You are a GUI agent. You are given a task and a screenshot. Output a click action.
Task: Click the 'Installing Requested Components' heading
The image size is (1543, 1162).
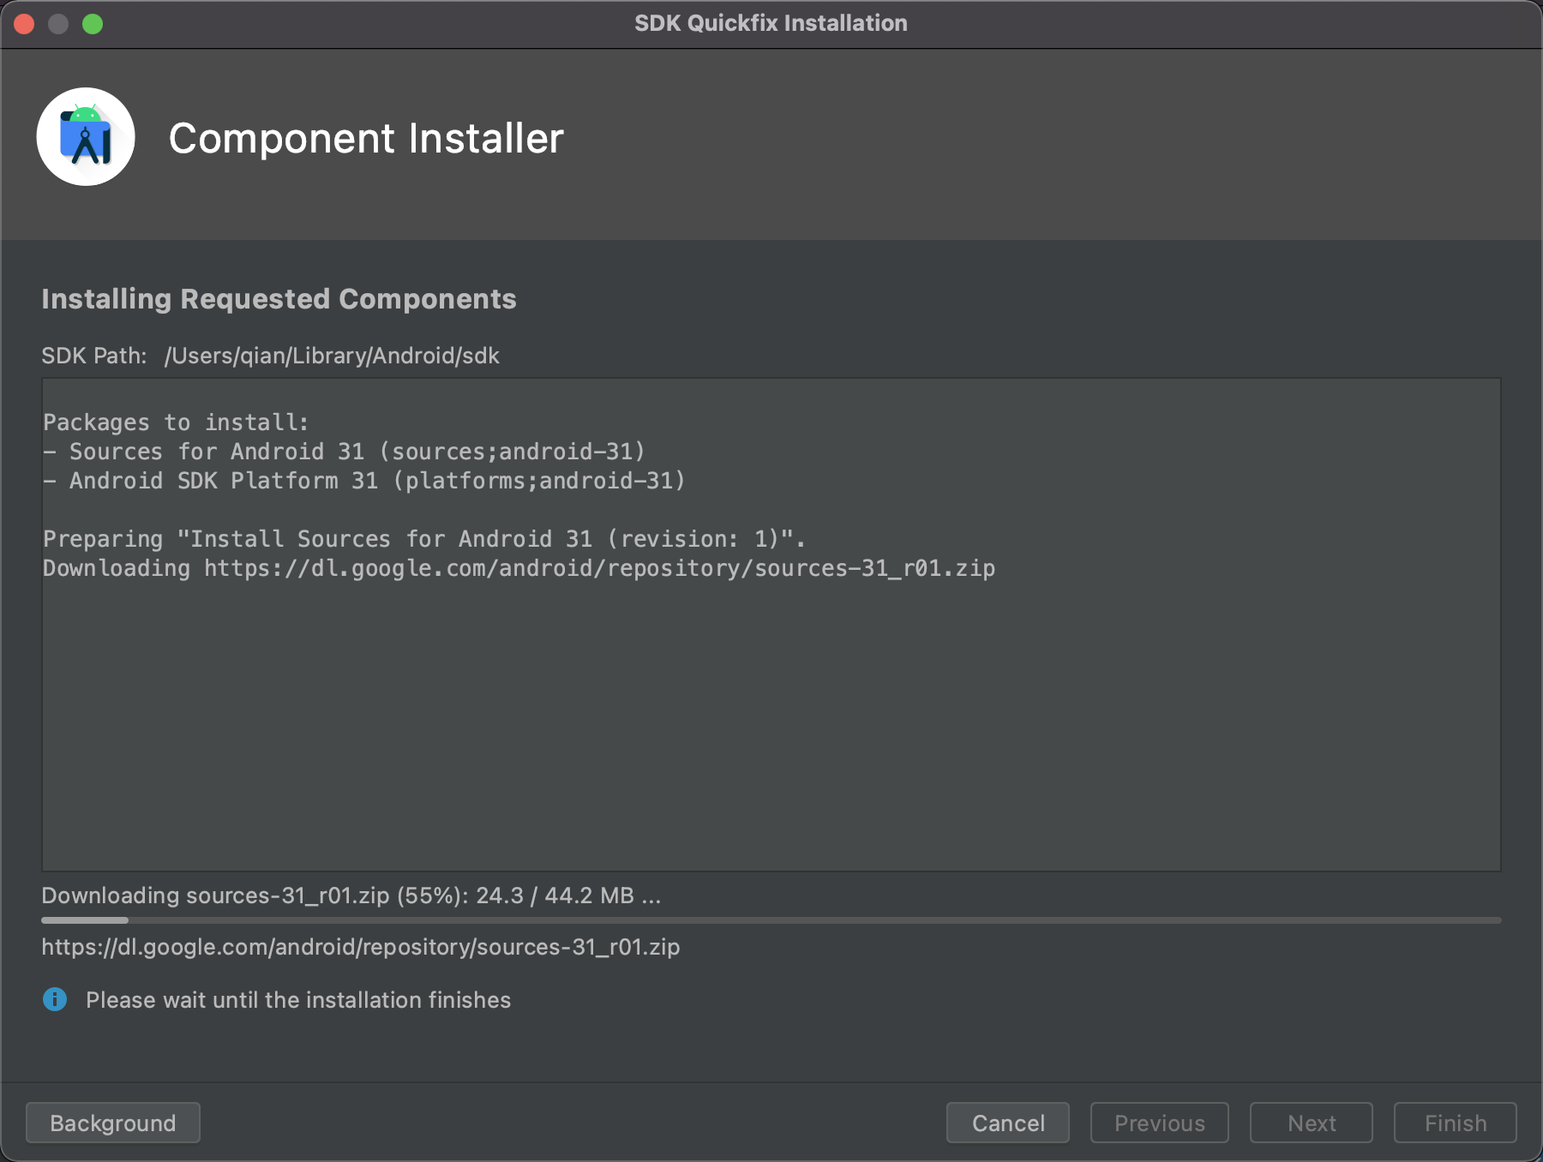click(279, 299)
